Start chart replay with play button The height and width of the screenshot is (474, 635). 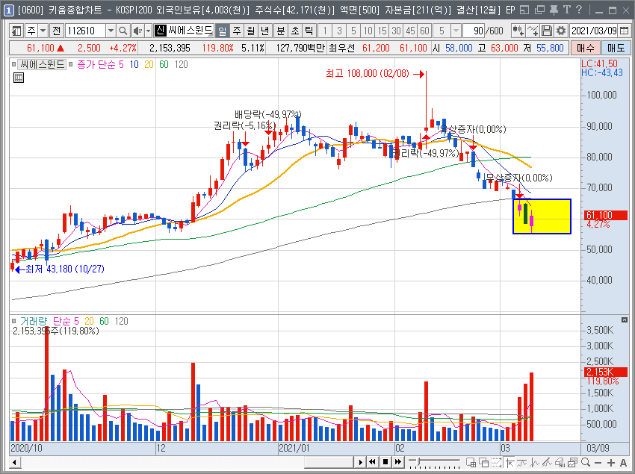point(360,462)
